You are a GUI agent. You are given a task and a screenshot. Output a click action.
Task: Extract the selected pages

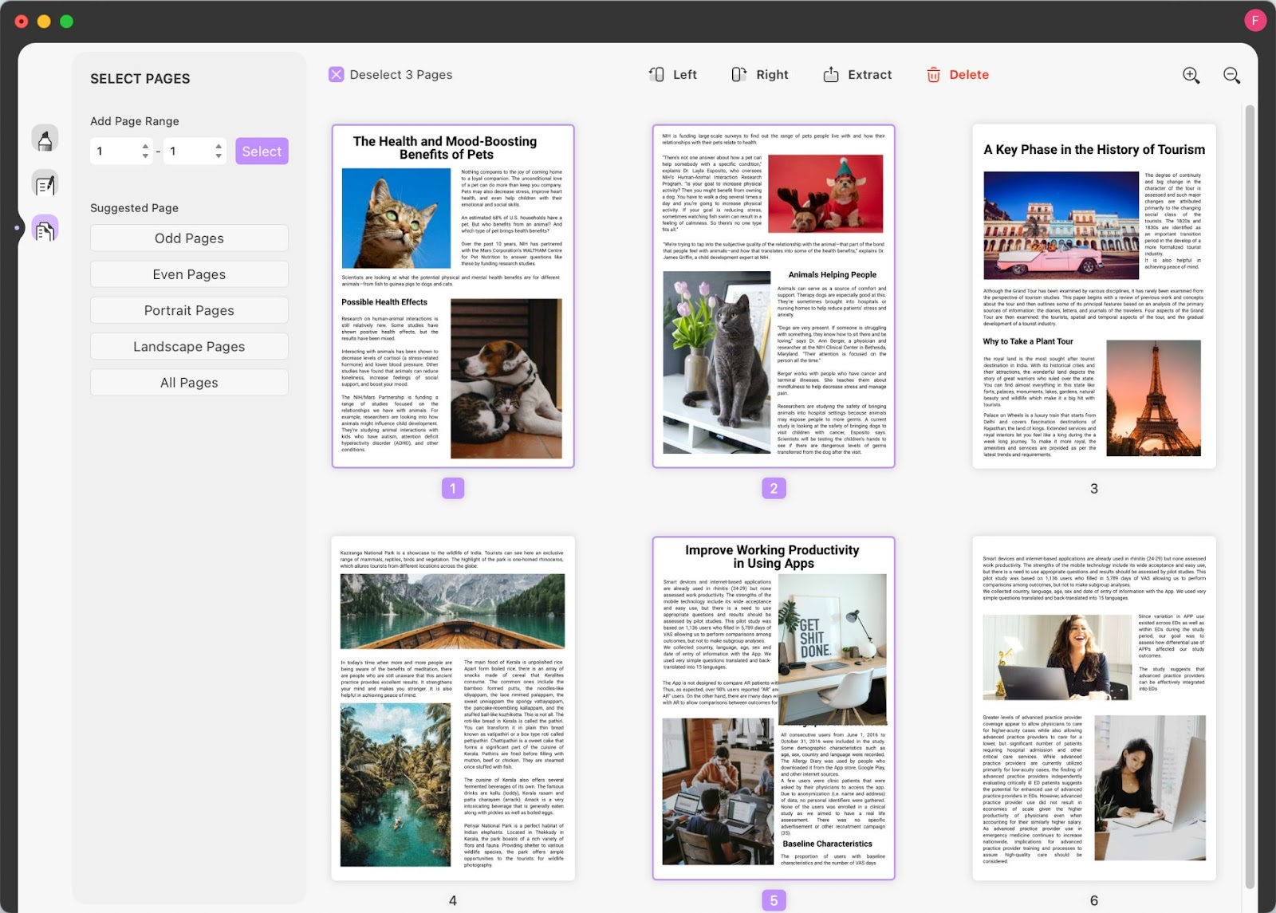pos(857,75)
